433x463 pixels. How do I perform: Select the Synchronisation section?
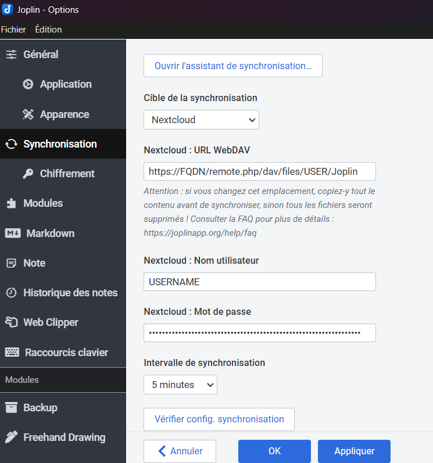point(63,144)
